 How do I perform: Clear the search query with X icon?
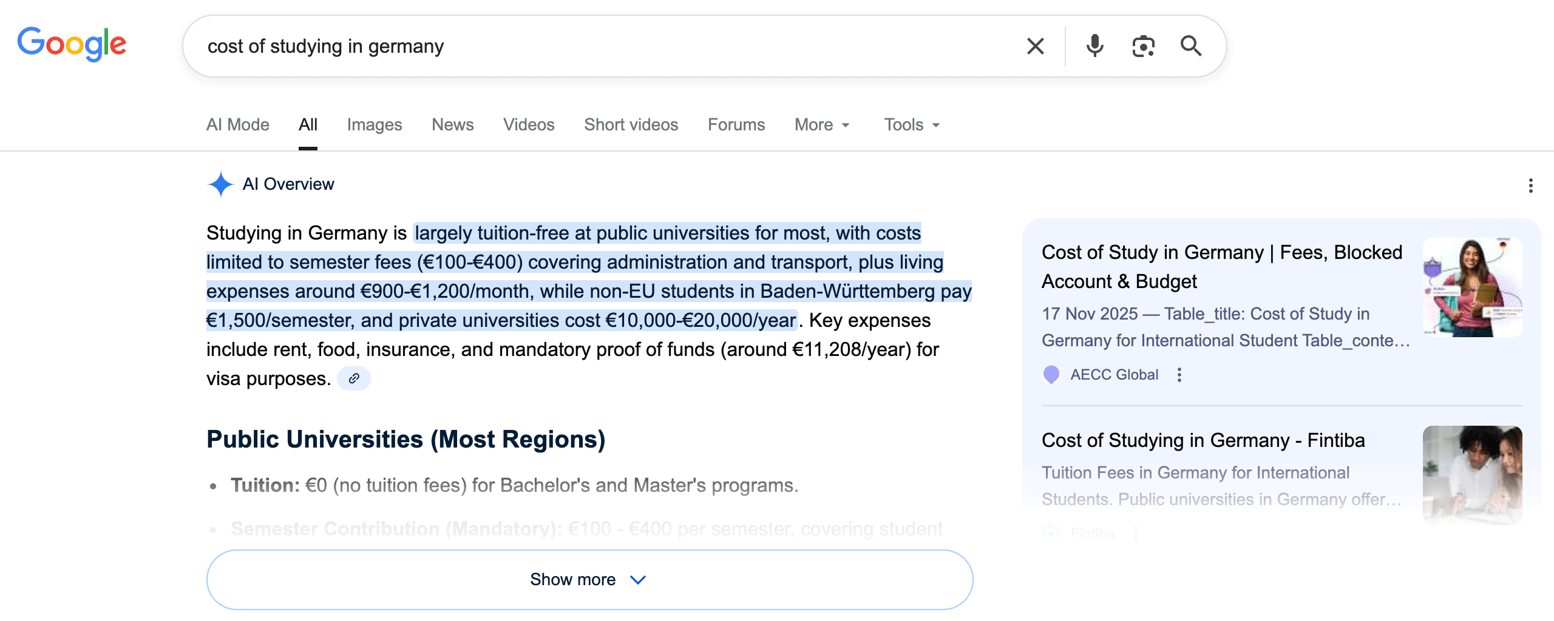(1035, 46)
